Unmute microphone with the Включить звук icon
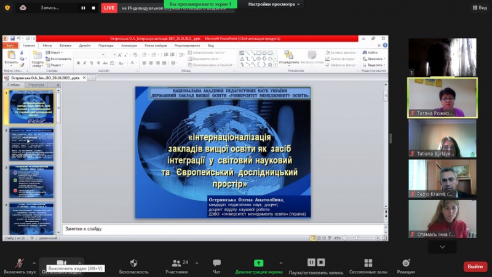 click(19, 263)
